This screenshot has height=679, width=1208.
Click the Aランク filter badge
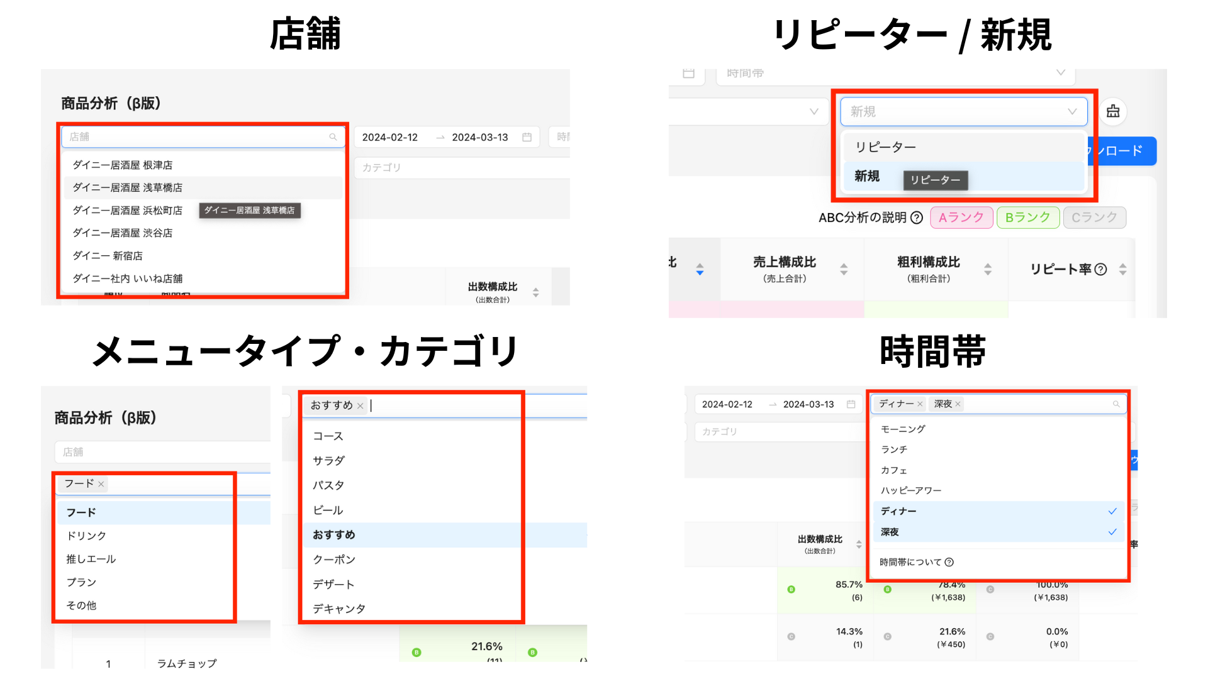pyautogui.click(x=961, y=218)
